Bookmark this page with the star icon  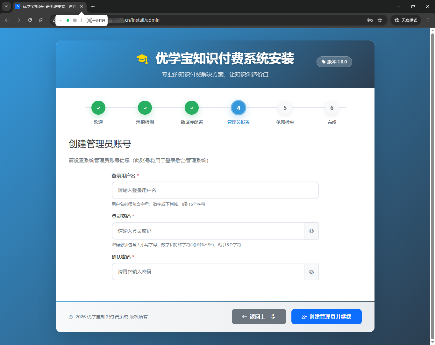pos(380,20)
